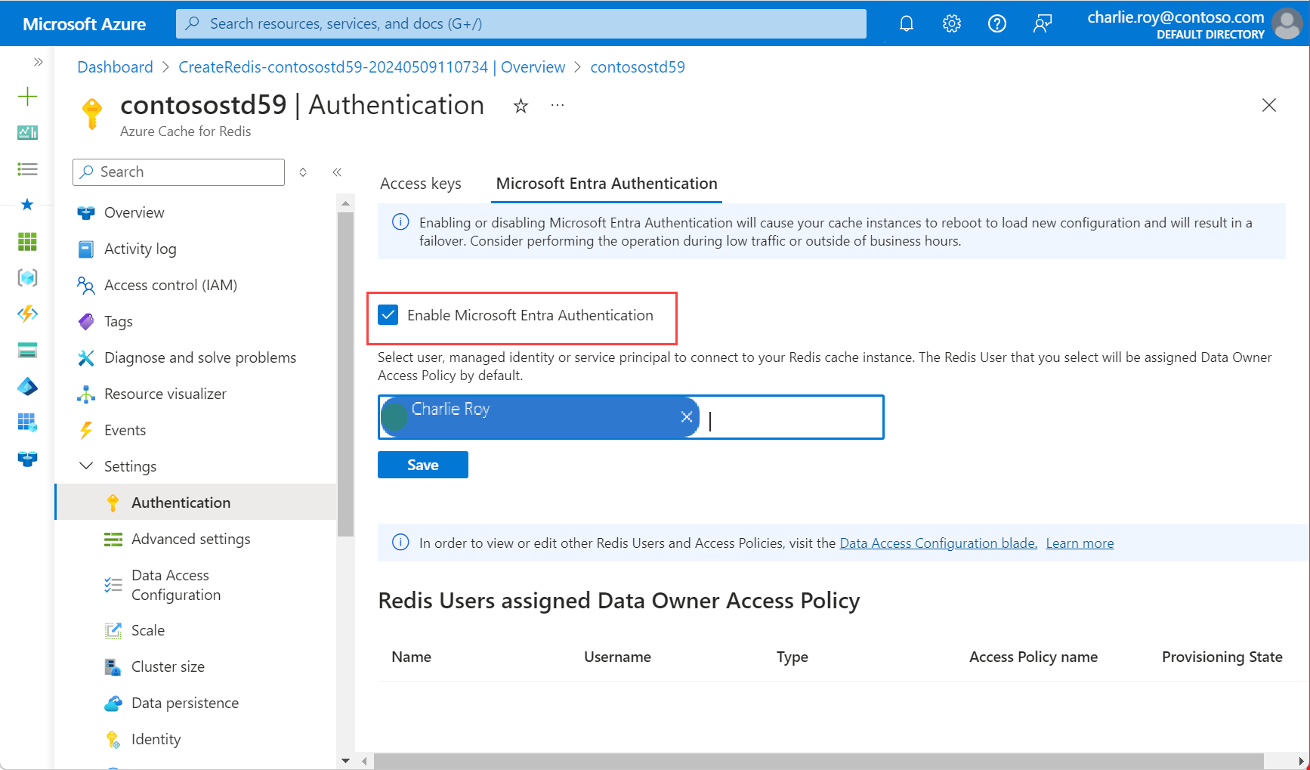
Task: Switch to the Access keys tab
Action: coord(421,183)
